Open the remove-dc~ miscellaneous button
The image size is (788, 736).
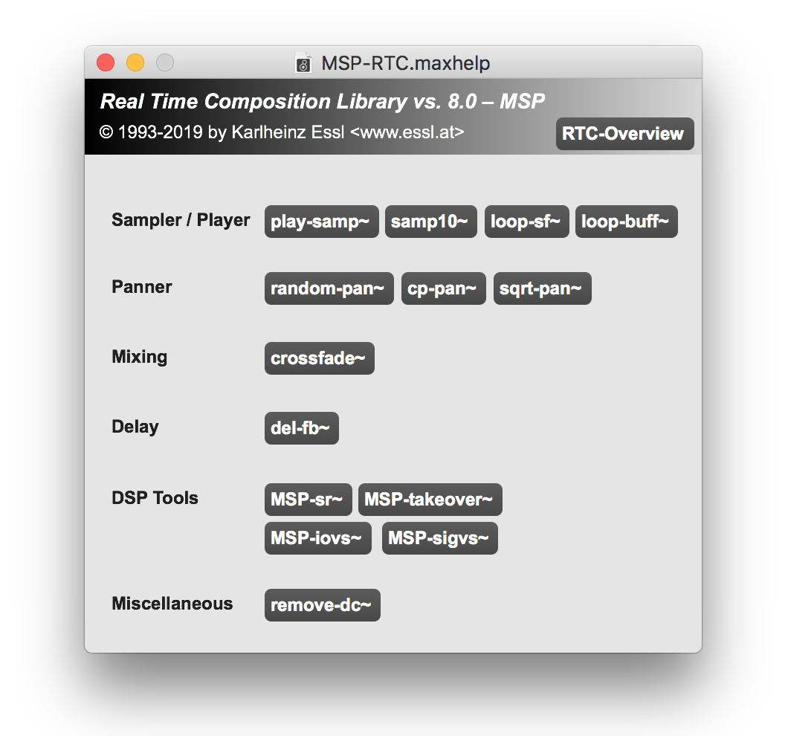pos(322,605)
